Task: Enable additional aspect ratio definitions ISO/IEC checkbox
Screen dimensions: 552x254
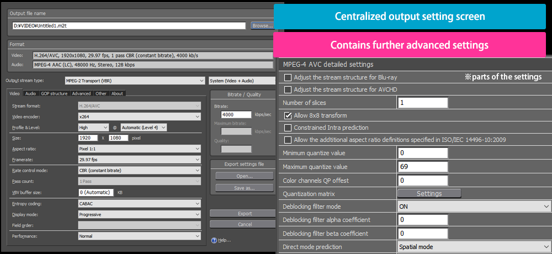Action: (x=288, y=140)
